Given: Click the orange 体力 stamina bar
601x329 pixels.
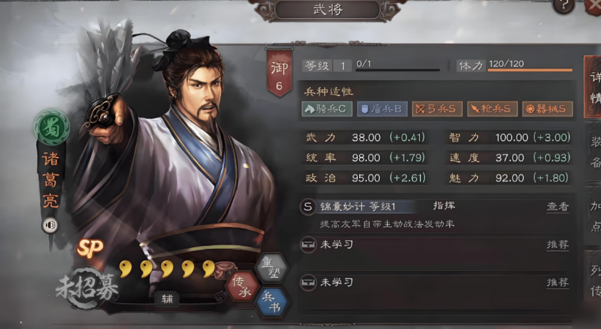Looking at the screenshot, I should [x=530, y=70].
